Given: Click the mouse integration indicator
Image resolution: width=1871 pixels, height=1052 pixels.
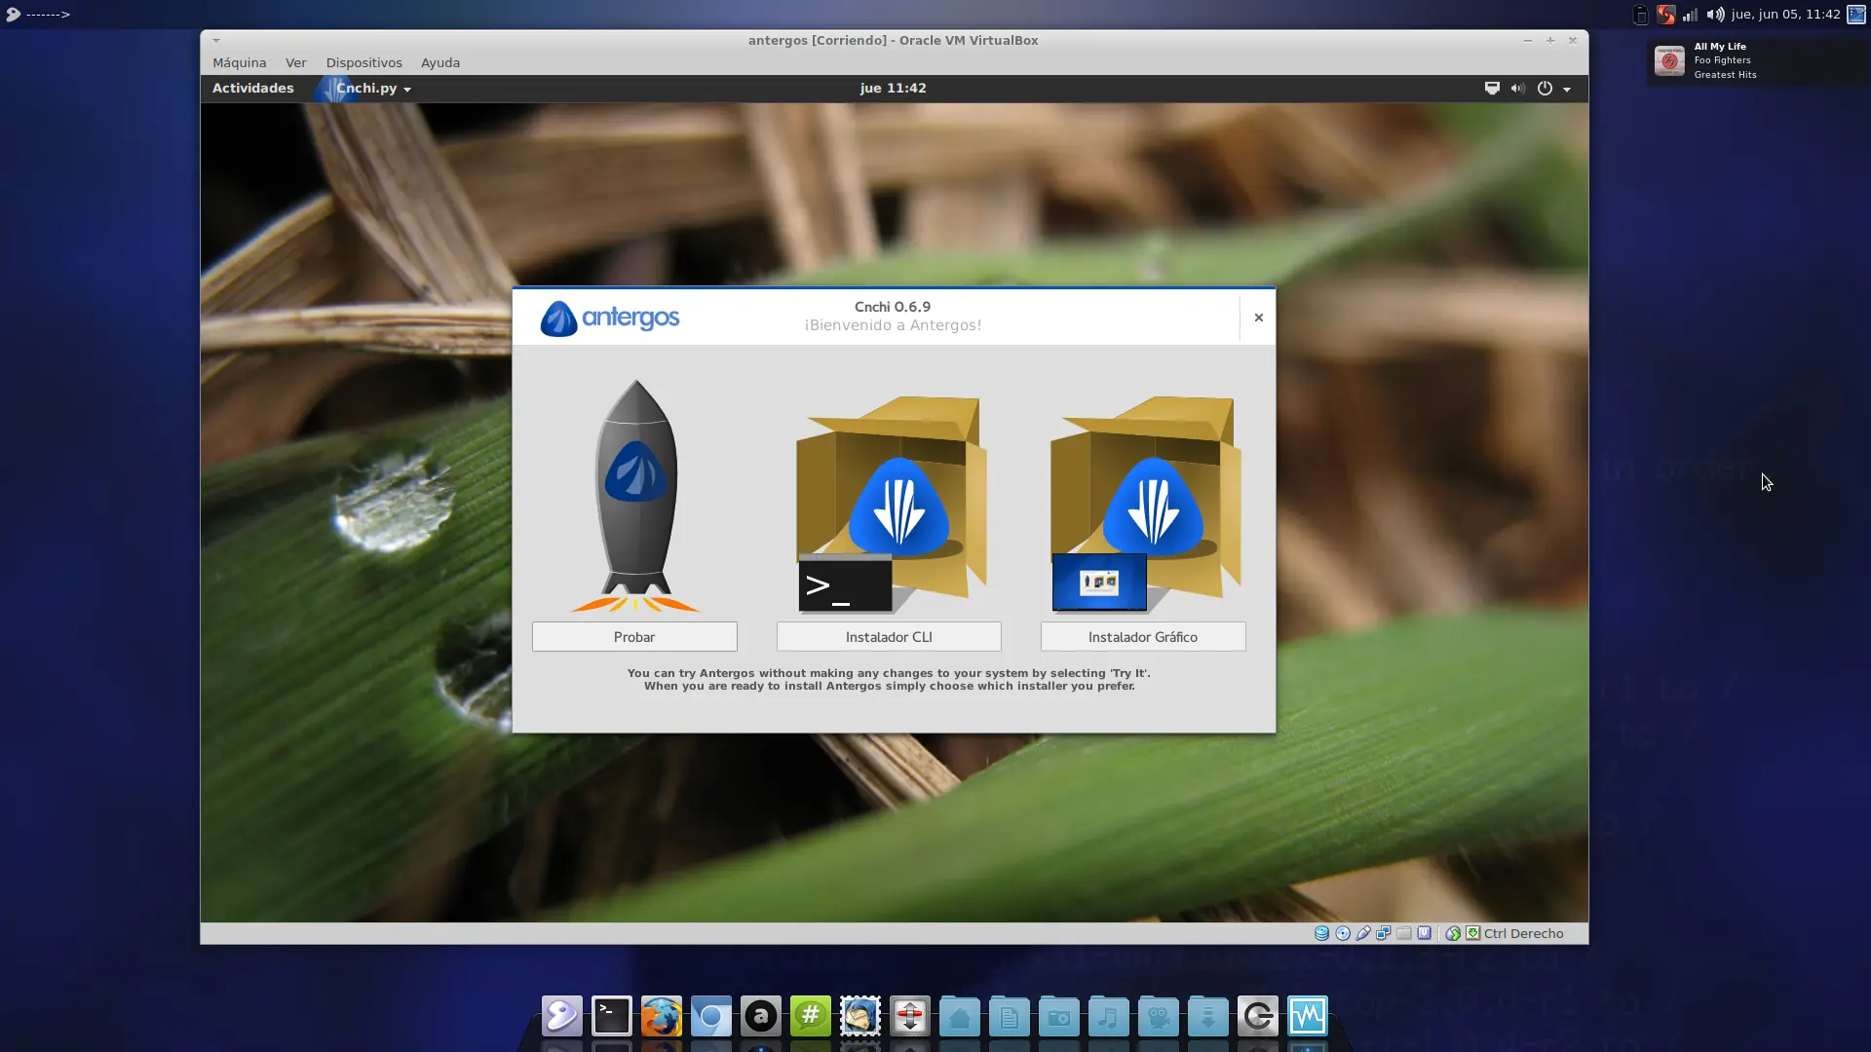Looking at the screenshot, I should coord(1453,933).
